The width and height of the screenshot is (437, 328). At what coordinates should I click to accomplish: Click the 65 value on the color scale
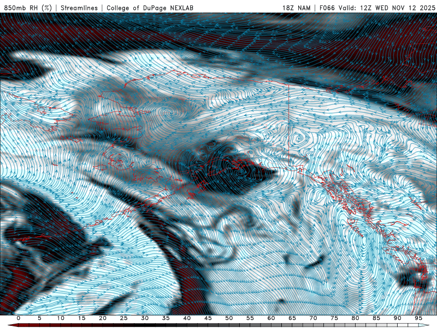[x=292, y=318]
